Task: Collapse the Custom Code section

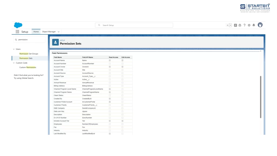Action: [x=14, y=63]
